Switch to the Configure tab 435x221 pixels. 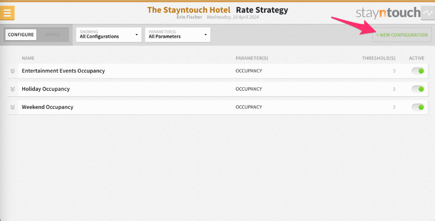click(x=21, y=34)
